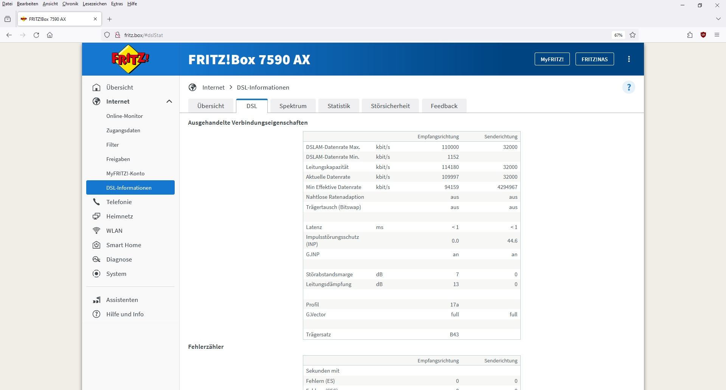The image size is (726, 390).
Task: Open the Statistik tab
Action: pyautogui.click(x=339, y=106)
